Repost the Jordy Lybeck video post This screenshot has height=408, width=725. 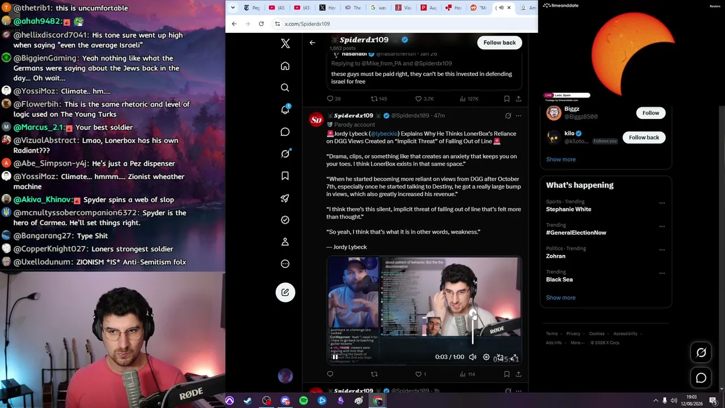374,374
